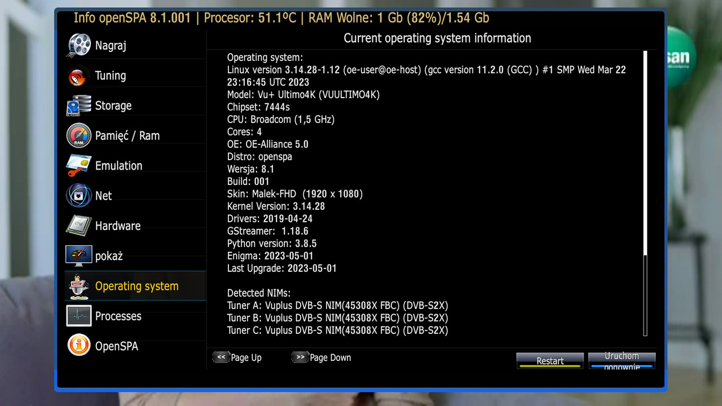Click the Python version: 3.8.5 line
The width and height of the screenshot is (722, 406).
272,244
